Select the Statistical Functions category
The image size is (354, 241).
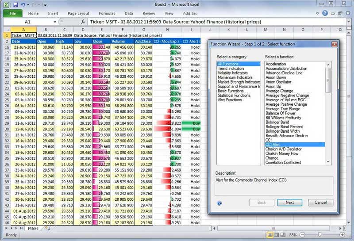tap(234, 95)
